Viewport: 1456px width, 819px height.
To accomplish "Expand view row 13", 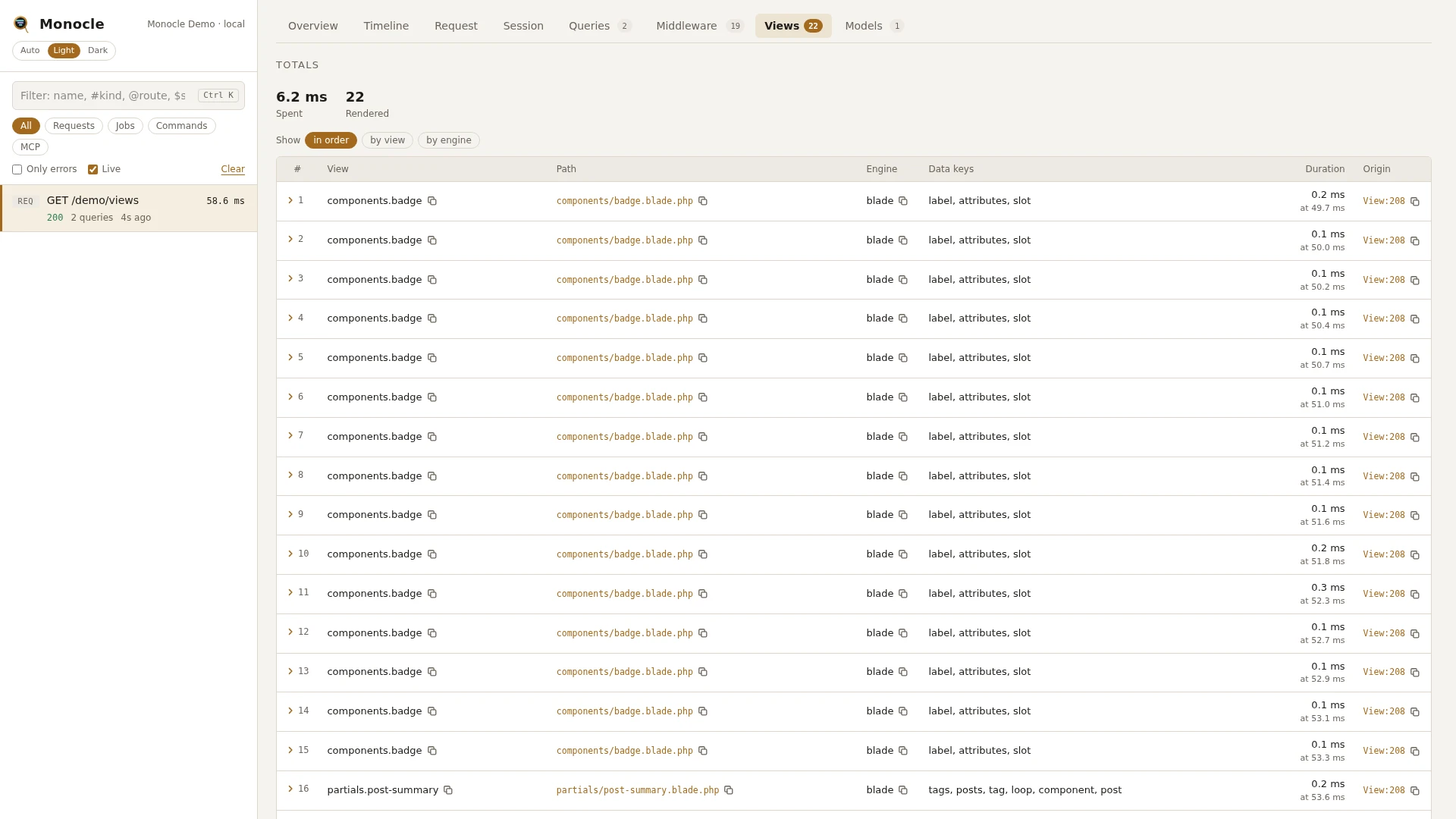I will [290, 671].
